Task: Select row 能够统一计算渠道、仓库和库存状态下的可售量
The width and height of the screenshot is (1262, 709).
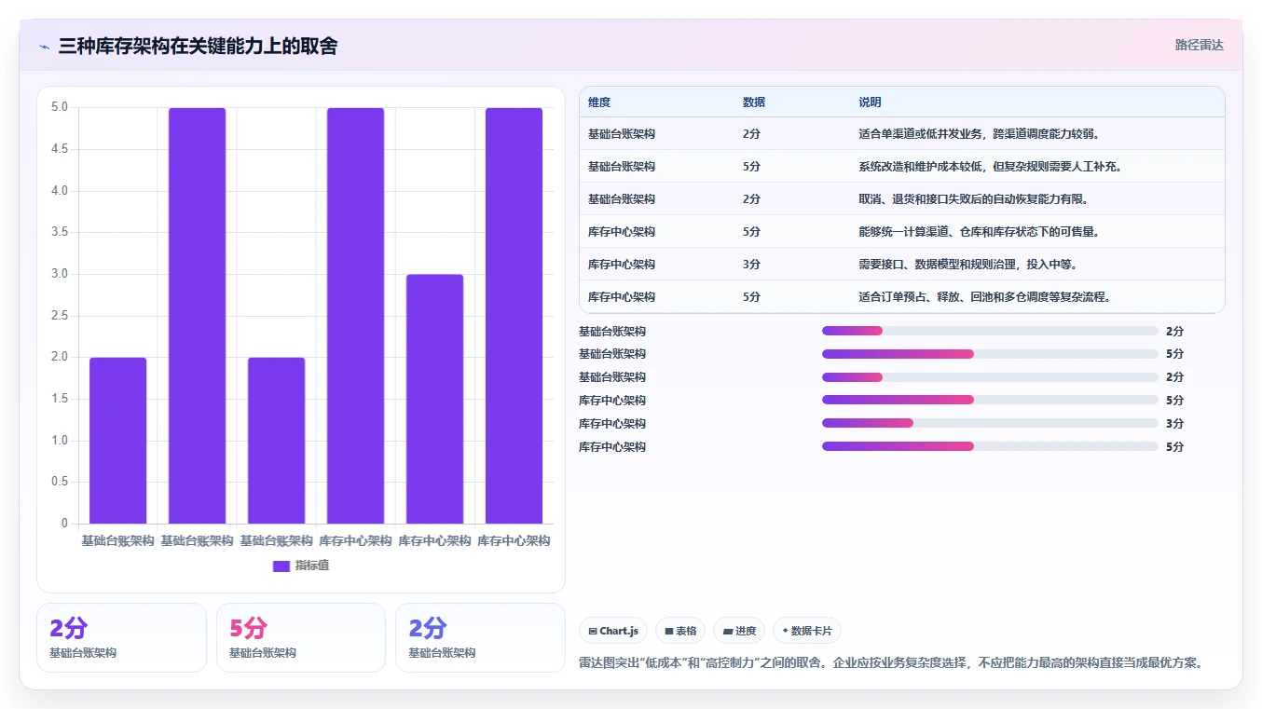Action: click(x=901, y=231)
